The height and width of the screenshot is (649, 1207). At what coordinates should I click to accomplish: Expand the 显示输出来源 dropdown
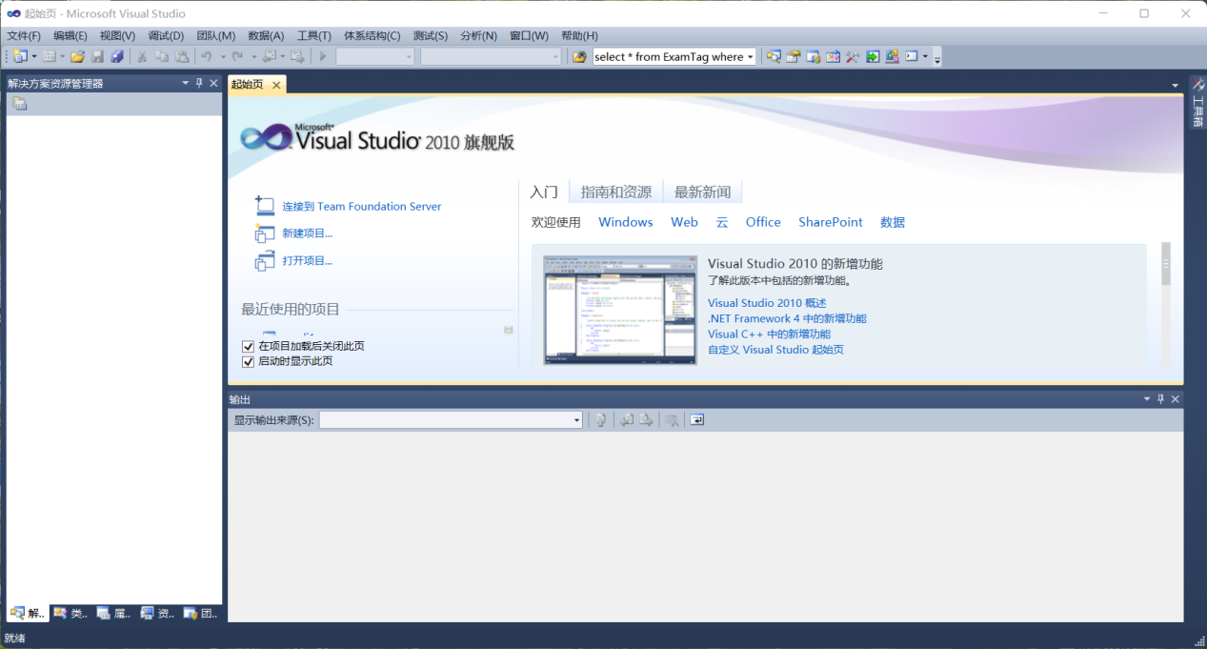coord(576,420)
